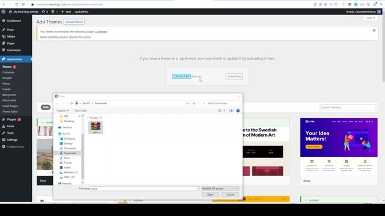Click the Install Now button
385x216 pixels.
pyautogui.click(x=234, y=76)
